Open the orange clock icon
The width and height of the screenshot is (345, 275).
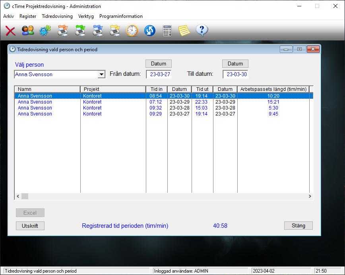(132, 30)
